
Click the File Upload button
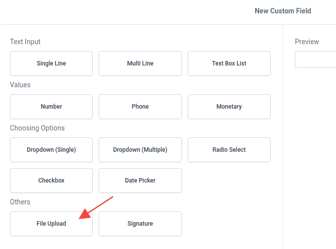click(x=51, y=224)
